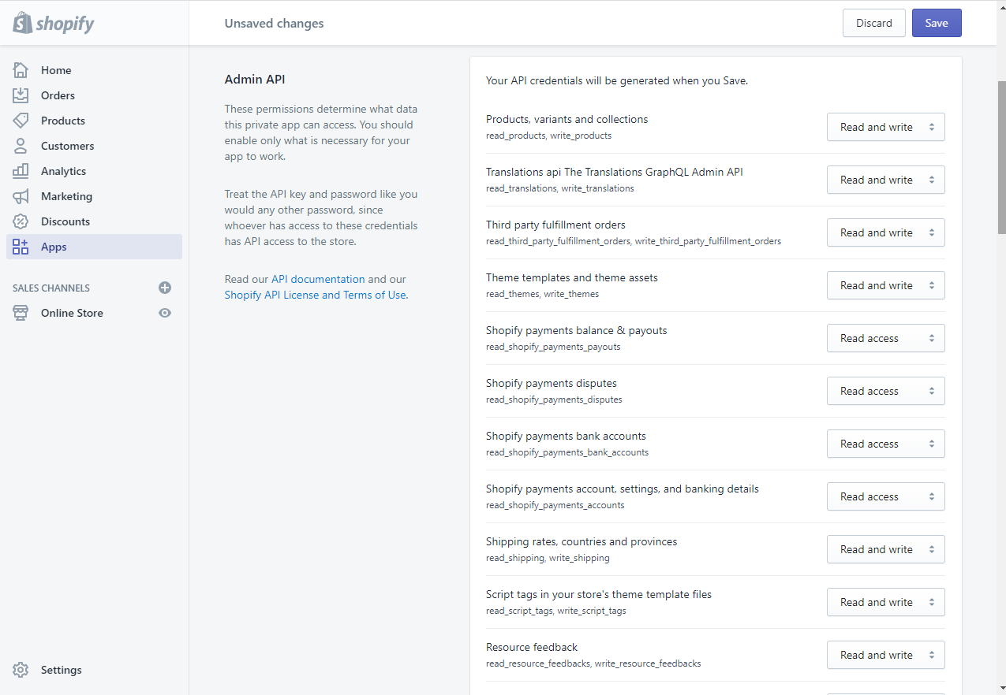Go to Settings in sidebar
Image resolution: width=1006 pixels, height=695 pixels.
pyautogui.click(x=61, y=670)
